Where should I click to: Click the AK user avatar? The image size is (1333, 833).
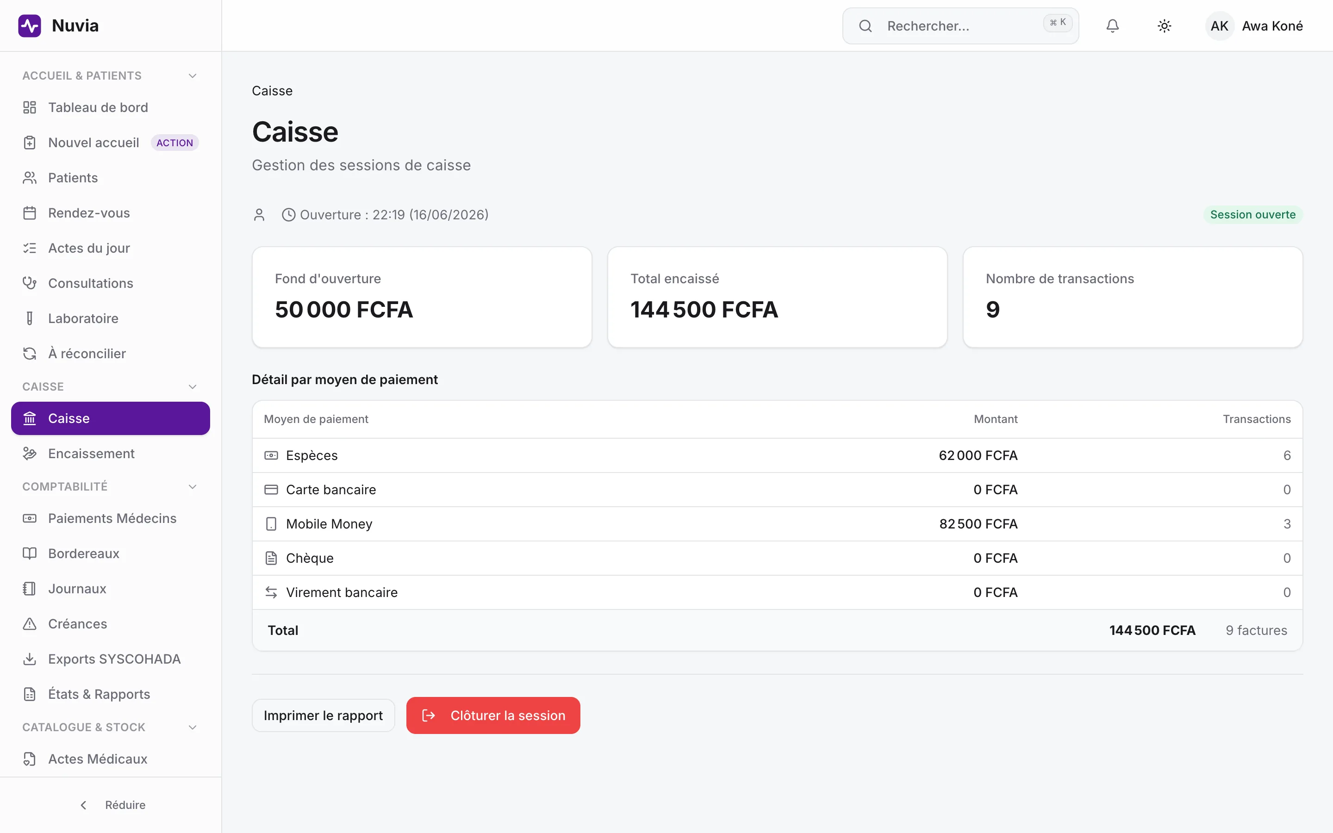(1219, 26)
